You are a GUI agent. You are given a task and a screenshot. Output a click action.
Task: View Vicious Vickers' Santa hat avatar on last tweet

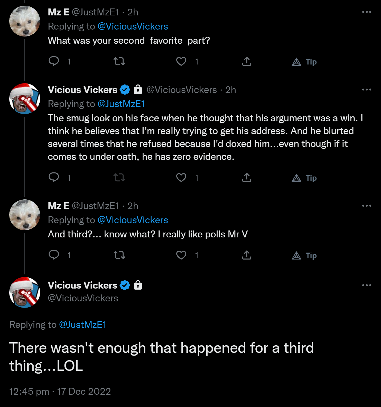[x=25, y=292]
